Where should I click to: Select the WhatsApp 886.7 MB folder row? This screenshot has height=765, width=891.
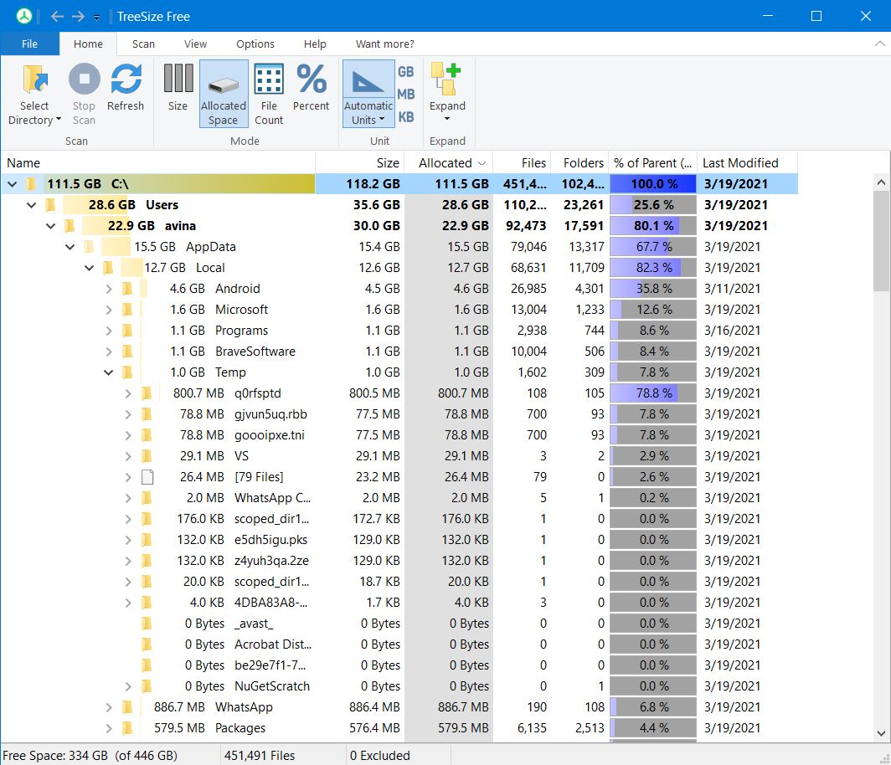click(399, 707)
